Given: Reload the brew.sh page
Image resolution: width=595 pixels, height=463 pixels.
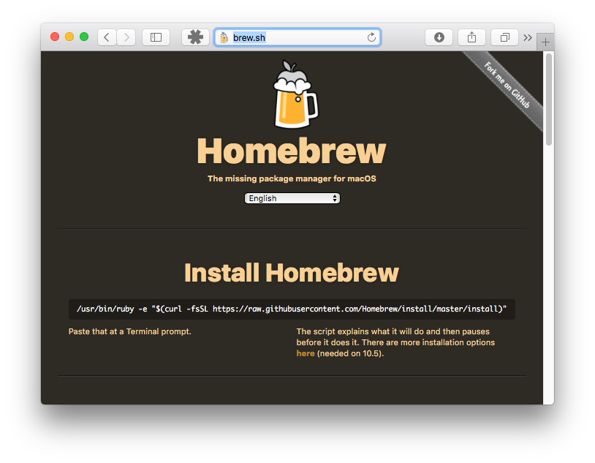Looking at the screenshot, I should [x=371, y=37].
